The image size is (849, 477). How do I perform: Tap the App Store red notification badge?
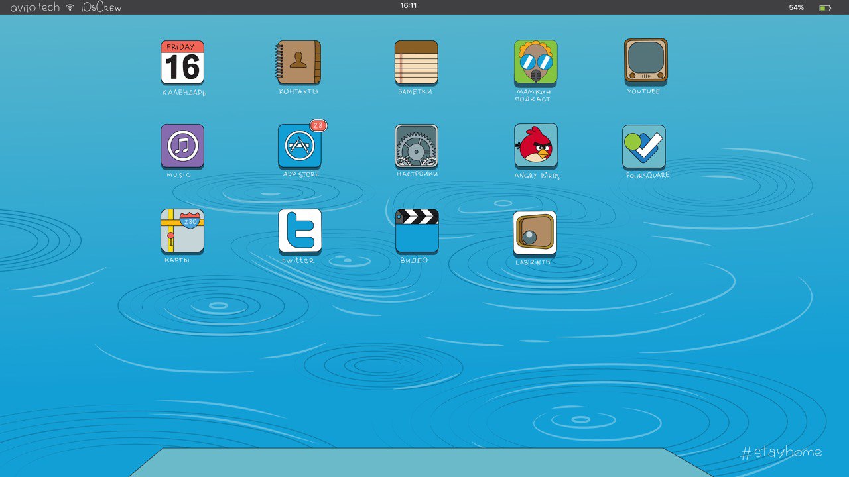click(x=318, y=125)
